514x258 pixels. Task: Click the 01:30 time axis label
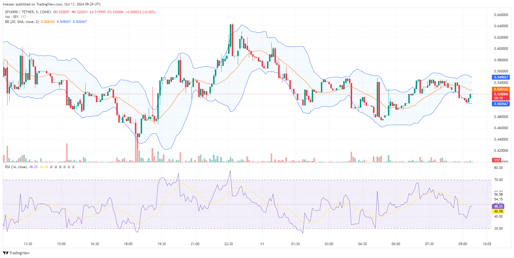(295, 244)
